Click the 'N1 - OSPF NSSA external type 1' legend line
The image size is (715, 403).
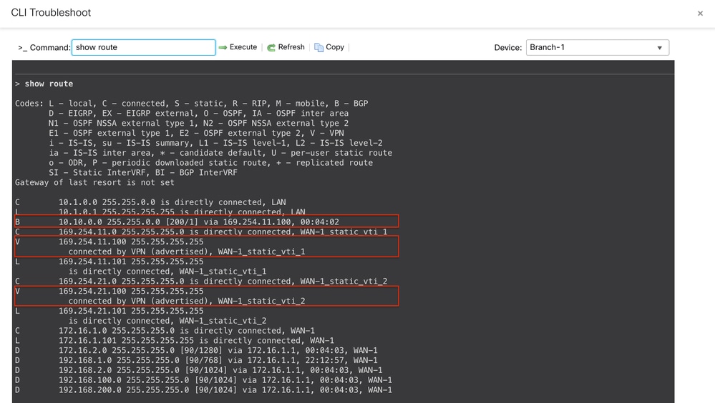click(198, 124)
